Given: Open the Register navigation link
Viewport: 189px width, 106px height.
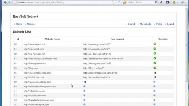Looking at the screenshot, I should click(31, 24).
